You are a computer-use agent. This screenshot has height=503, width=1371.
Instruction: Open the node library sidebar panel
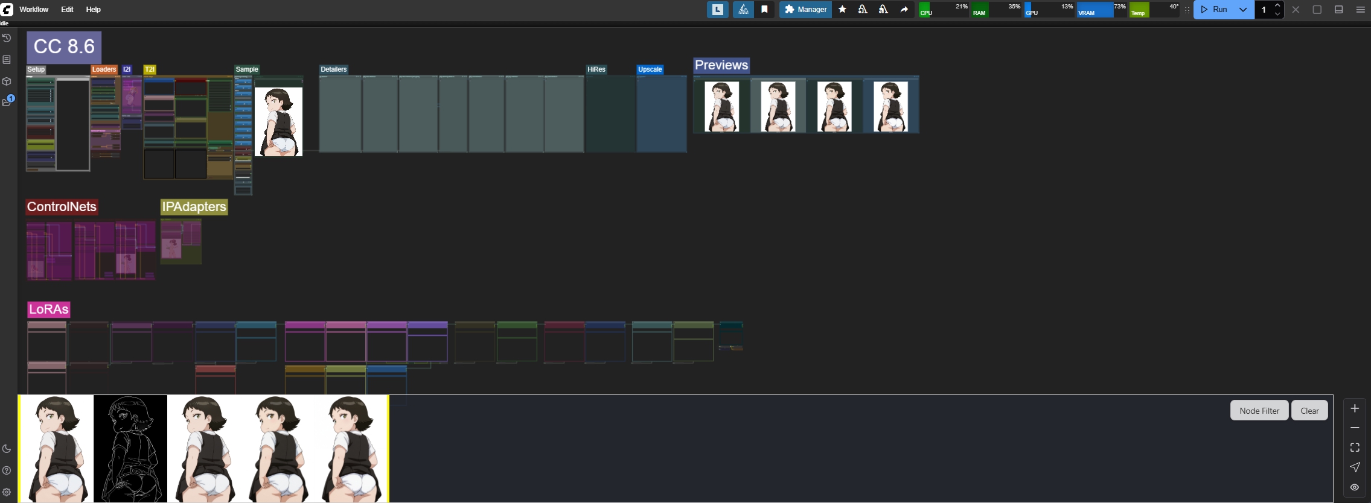coord(7,60)
